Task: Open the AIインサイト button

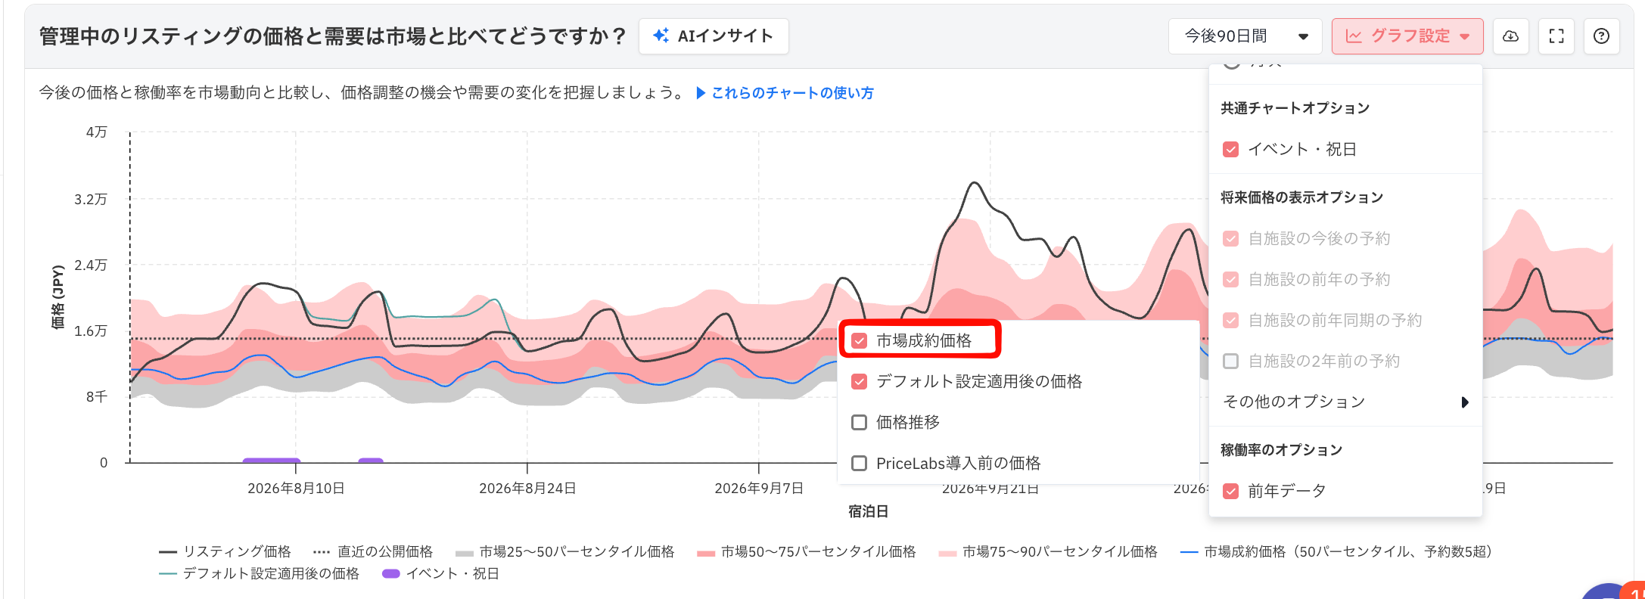Action: (714, 36)
